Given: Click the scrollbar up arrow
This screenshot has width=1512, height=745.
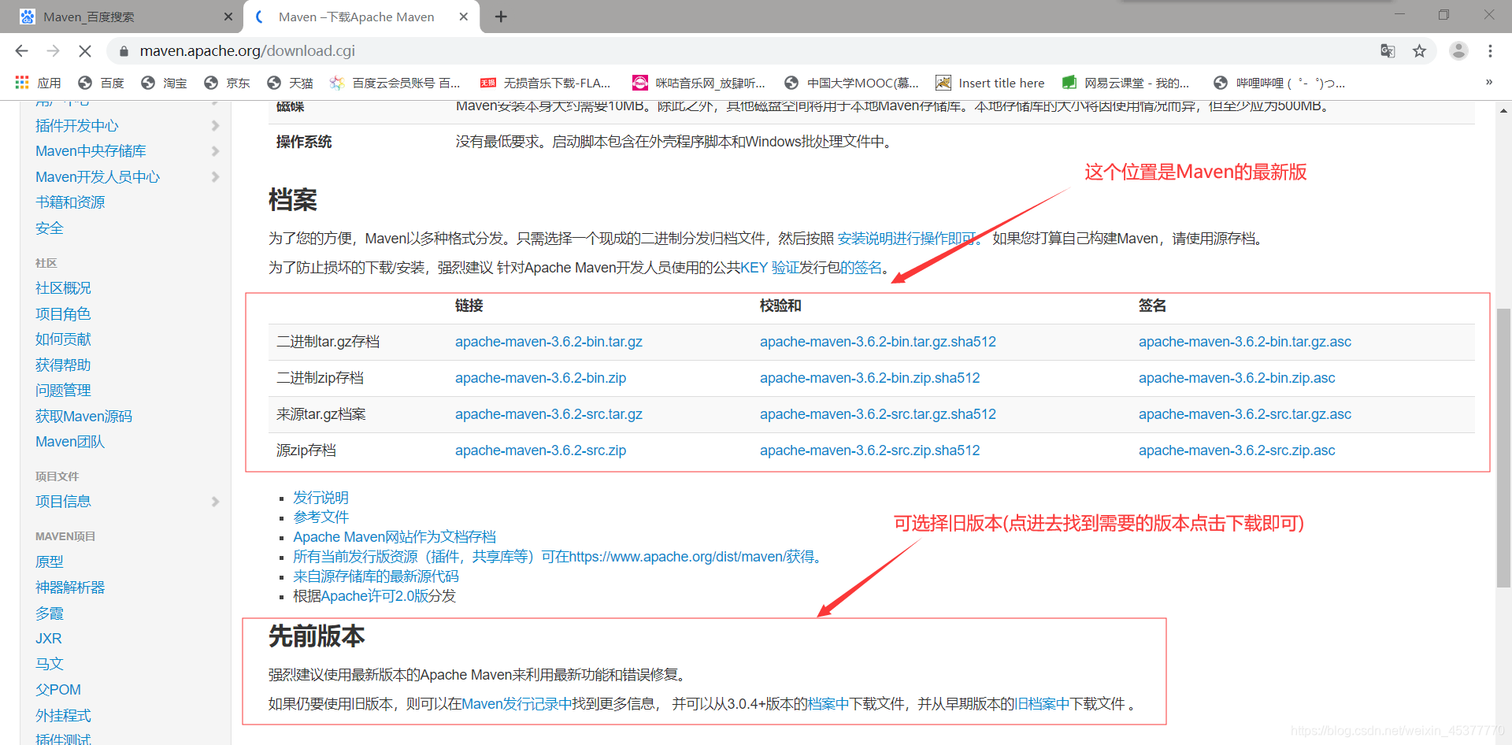Looking at the screenshot, I should pyautogui.click(x=1503, y=110).
